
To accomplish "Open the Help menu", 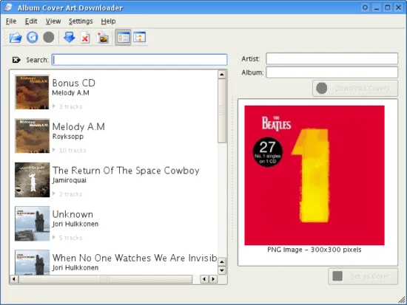I will click(108, 21).
